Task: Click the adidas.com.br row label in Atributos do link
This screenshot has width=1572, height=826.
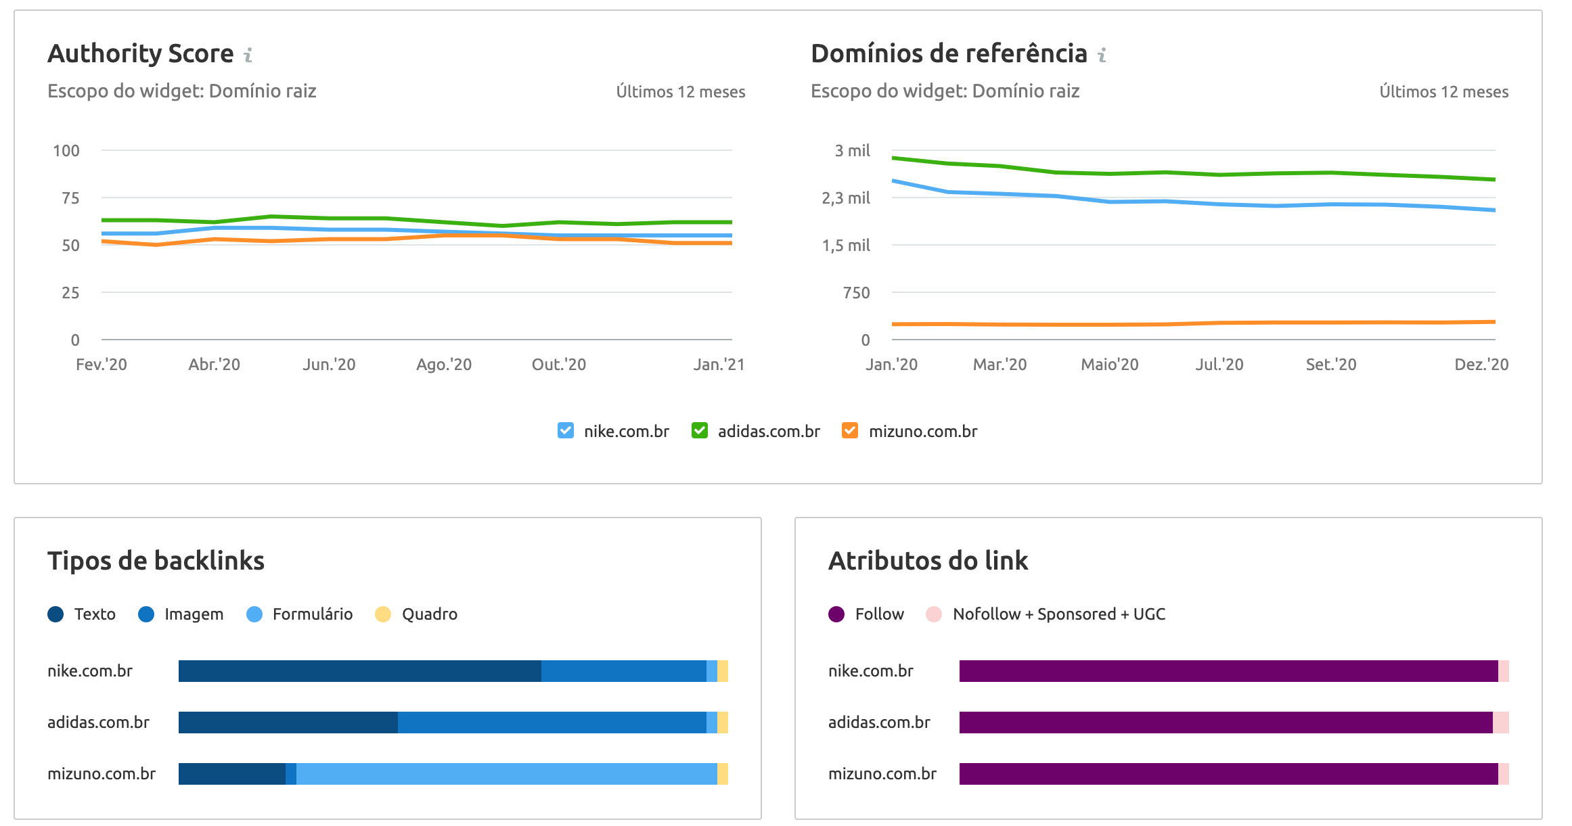Action: click(879, 722)
